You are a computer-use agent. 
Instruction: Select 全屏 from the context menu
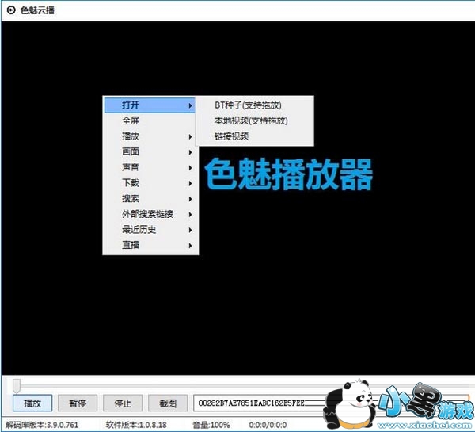[x=150, y=120]
